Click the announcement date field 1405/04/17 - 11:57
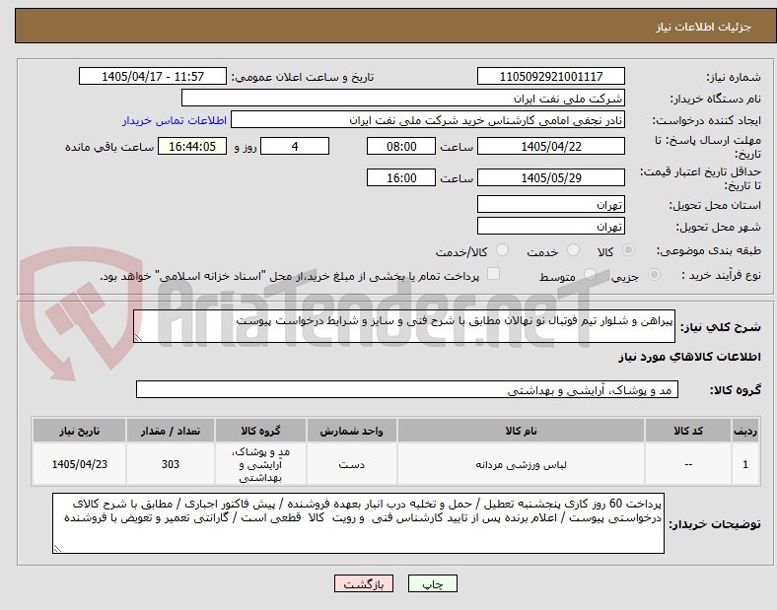The image size is (777, 610). tap(153, 76)
